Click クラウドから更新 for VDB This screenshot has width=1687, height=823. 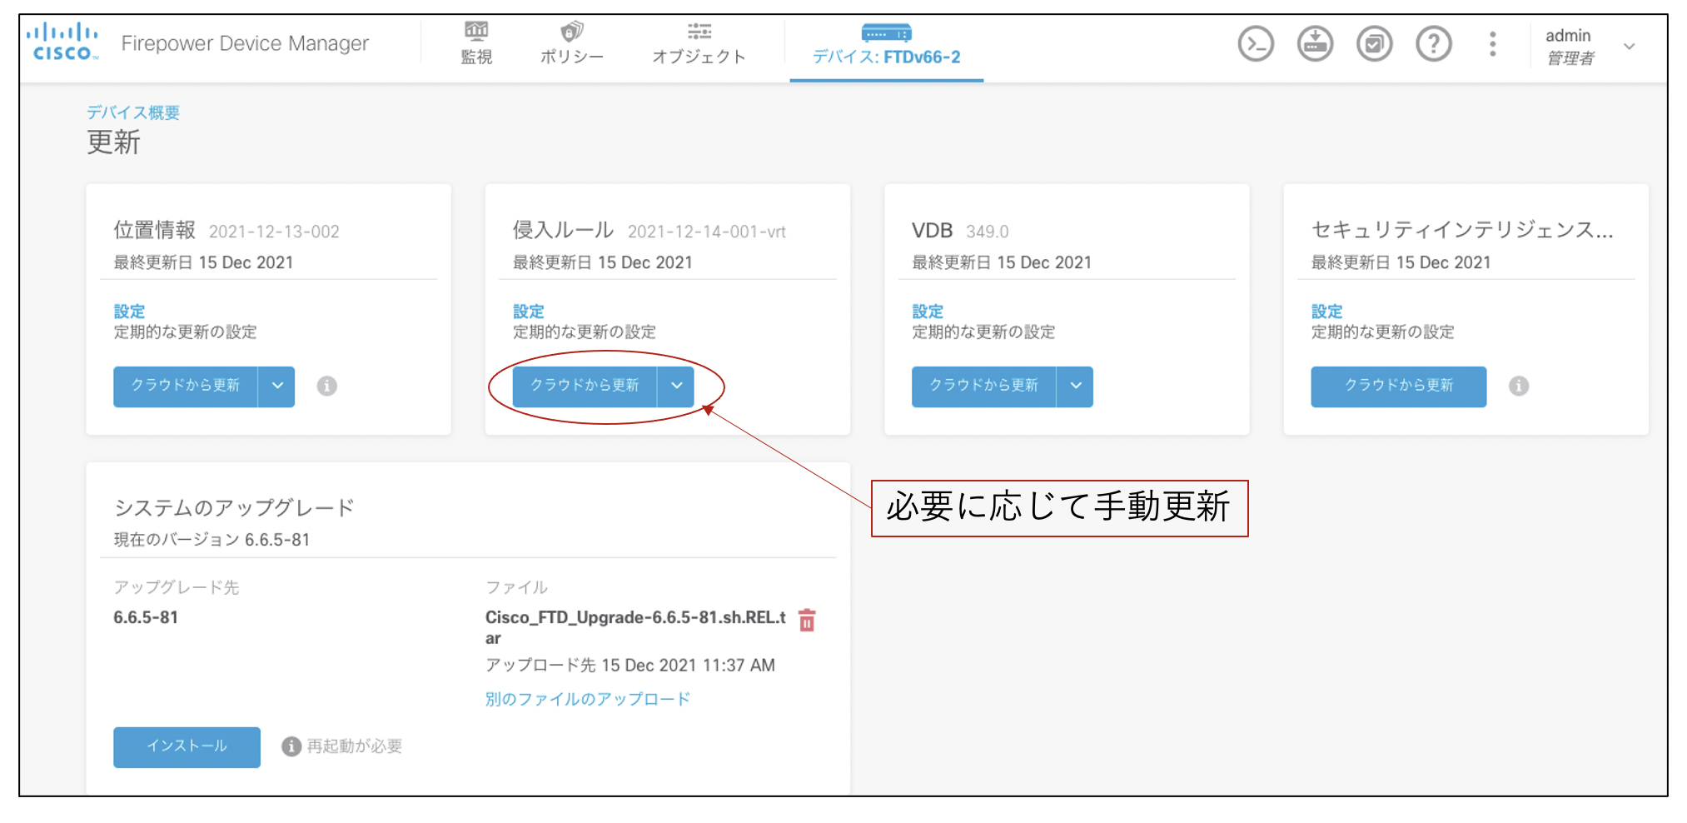[983, 387]
